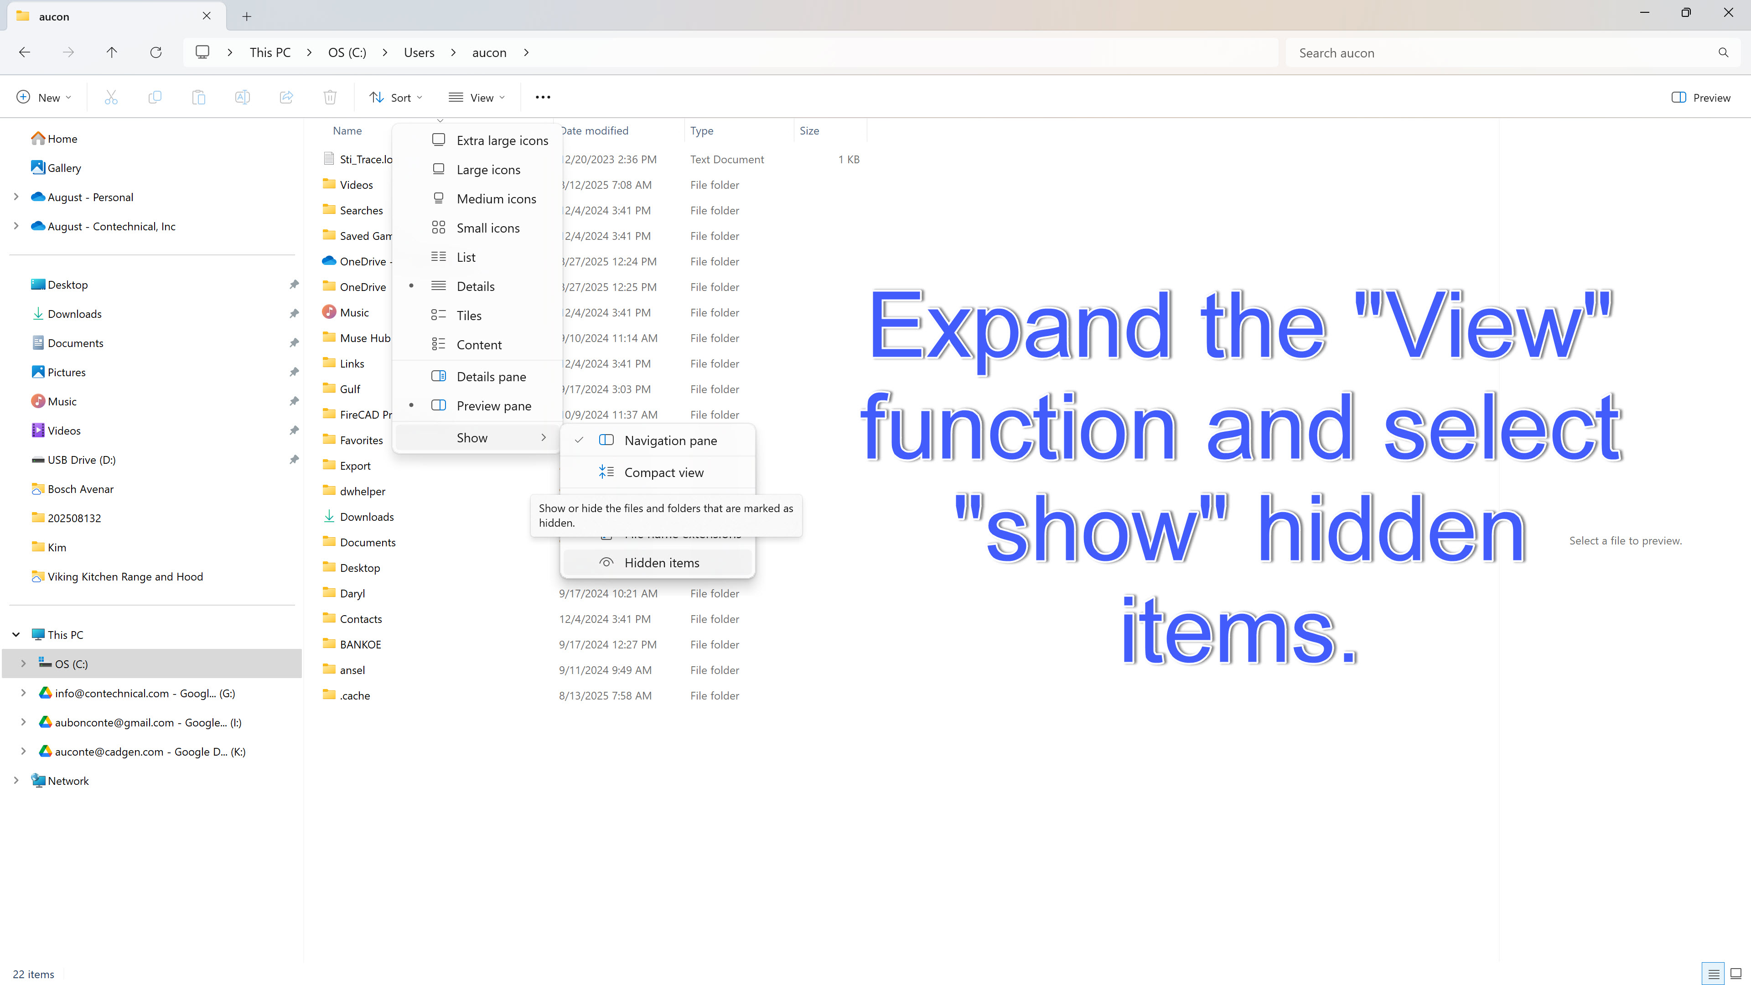This screenshot has height=985, width=1751.
Task: Open pinned Downloads in sidebar
Action: pyautogui.click(x=67, y=314)
